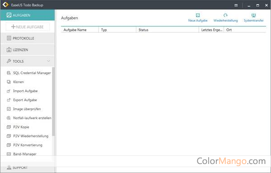The height and width of the screenshot is (173, 271).
Task: Click the tools list vertical scrollbar
Action: pyautogui.click(x=53, y=102)
